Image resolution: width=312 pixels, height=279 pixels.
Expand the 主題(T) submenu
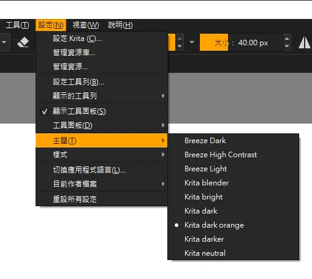tap(102, 141)
